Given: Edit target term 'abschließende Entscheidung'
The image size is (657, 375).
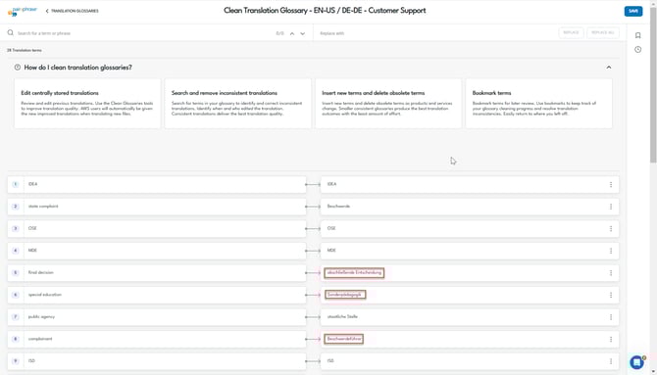Looking at the screenshot, I should click(354, 273).
